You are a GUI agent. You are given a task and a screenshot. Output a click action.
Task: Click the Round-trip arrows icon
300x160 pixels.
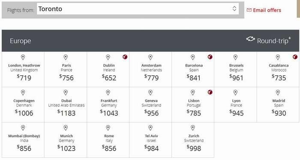(x=250, y=39)
